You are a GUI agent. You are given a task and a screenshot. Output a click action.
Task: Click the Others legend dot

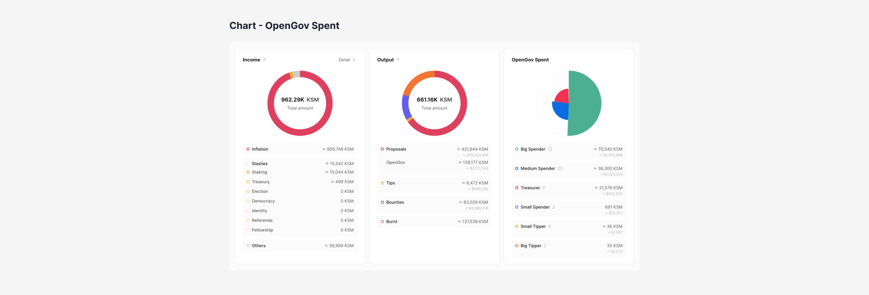(248, 246)
